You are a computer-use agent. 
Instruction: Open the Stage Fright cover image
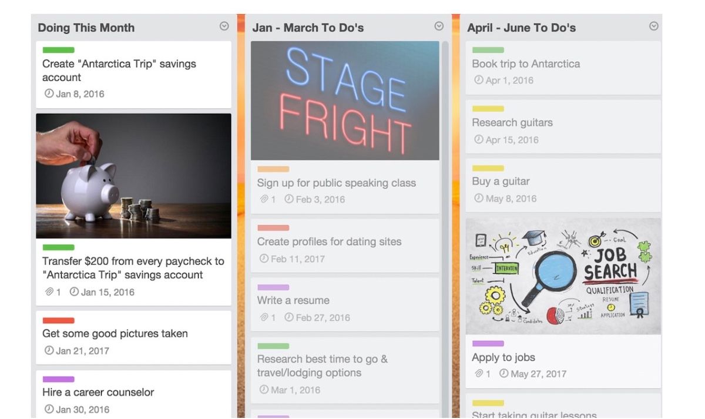[x=345, y=100]
